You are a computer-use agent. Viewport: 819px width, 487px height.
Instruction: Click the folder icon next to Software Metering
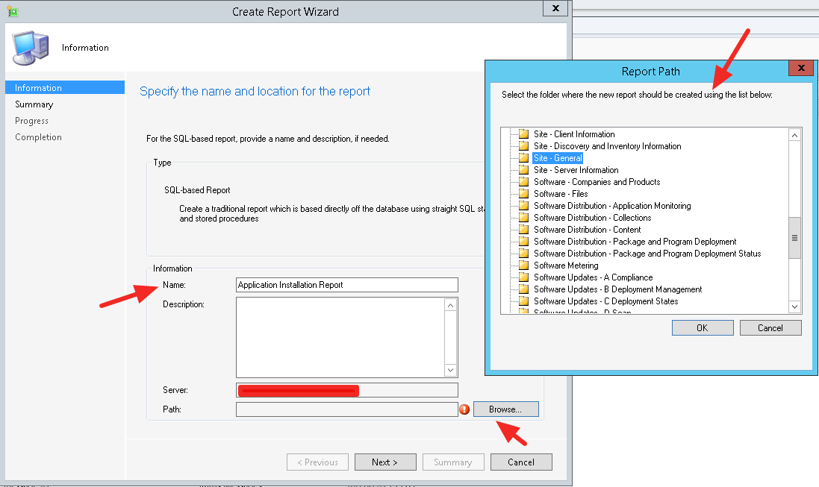pyautogui.click(x=523, y=266)
